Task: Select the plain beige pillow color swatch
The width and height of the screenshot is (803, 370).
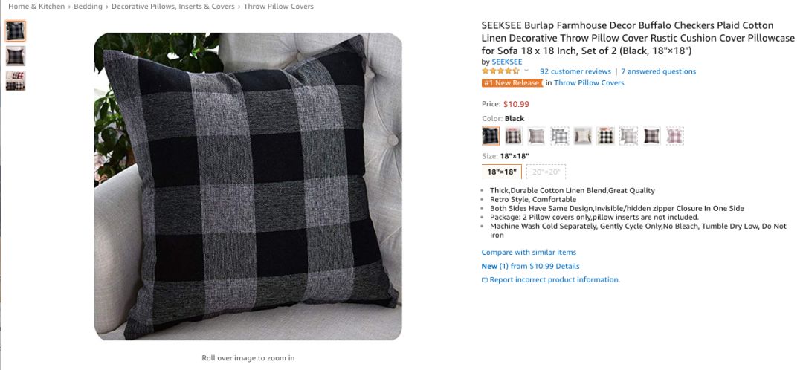Action: click(583, 136)
